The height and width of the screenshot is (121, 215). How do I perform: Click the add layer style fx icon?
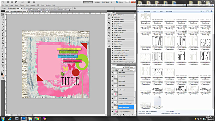pyautogui.click(x=118, y=115)
